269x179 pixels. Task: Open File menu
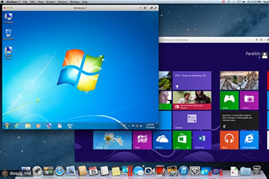(x=25, y=2)
